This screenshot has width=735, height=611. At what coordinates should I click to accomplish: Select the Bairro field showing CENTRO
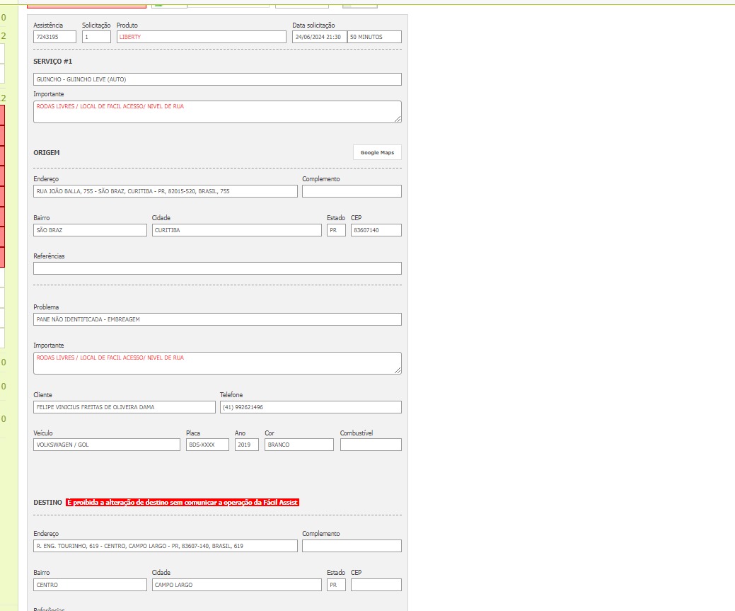(90, 585)
